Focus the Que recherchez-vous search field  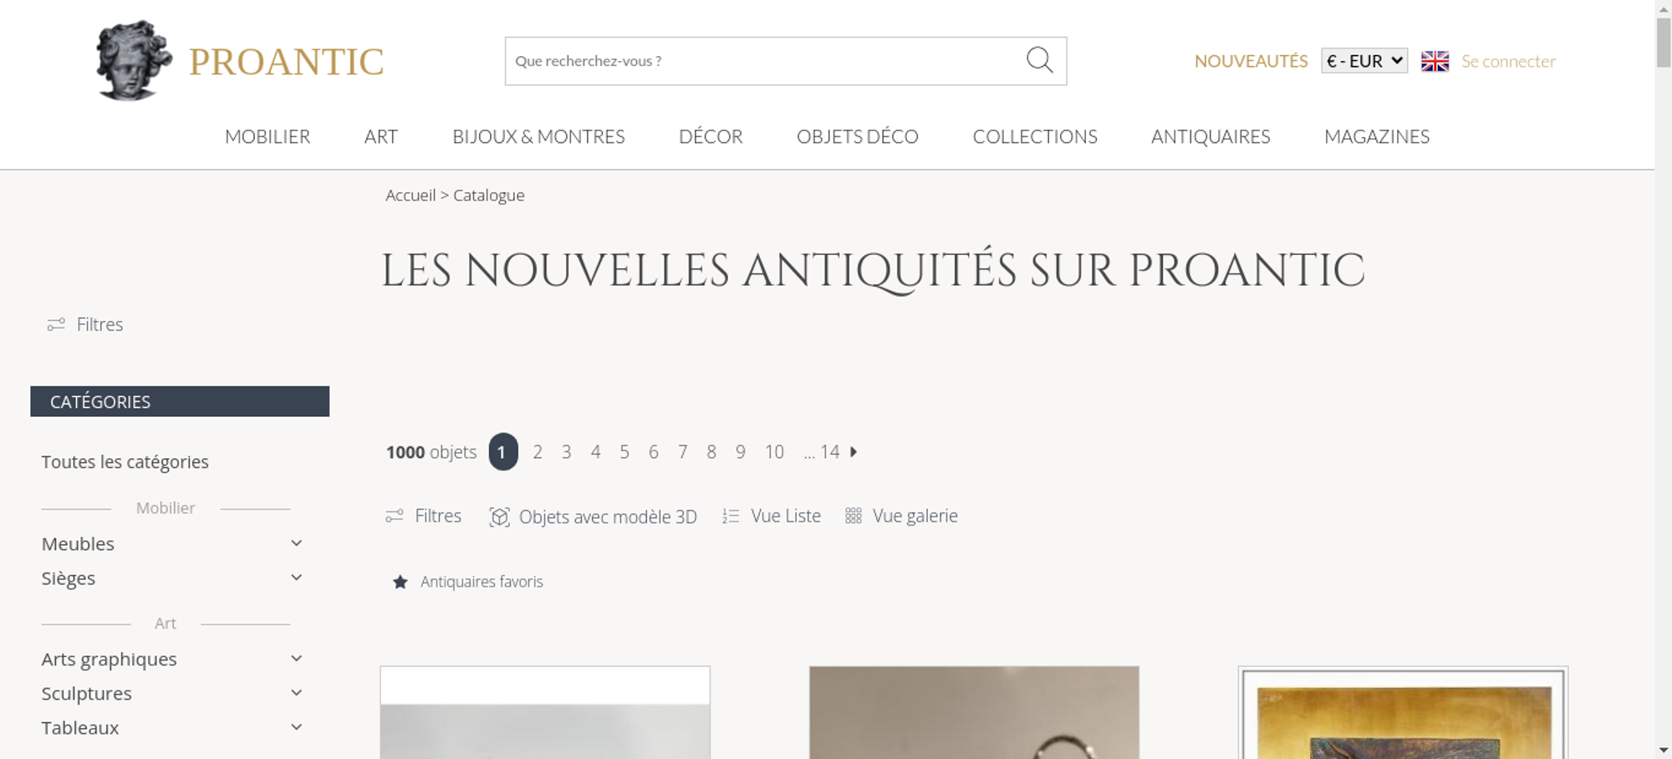pos(765,61)
